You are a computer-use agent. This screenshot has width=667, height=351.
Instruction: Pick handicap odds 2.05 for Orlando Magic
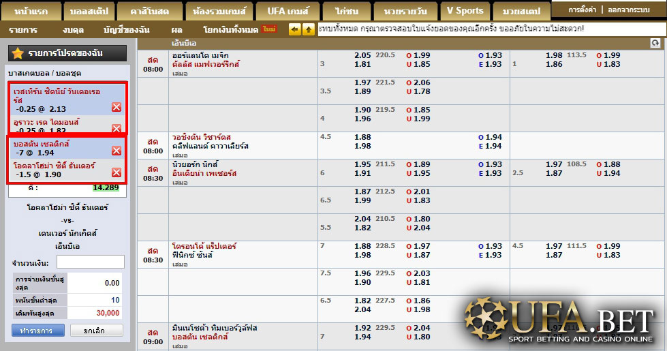pos(362,55)
